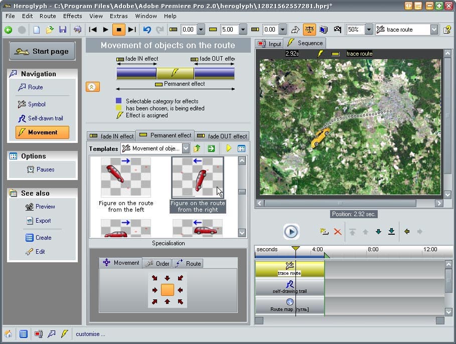Save project with floppy disk icon

click(63, 30)
